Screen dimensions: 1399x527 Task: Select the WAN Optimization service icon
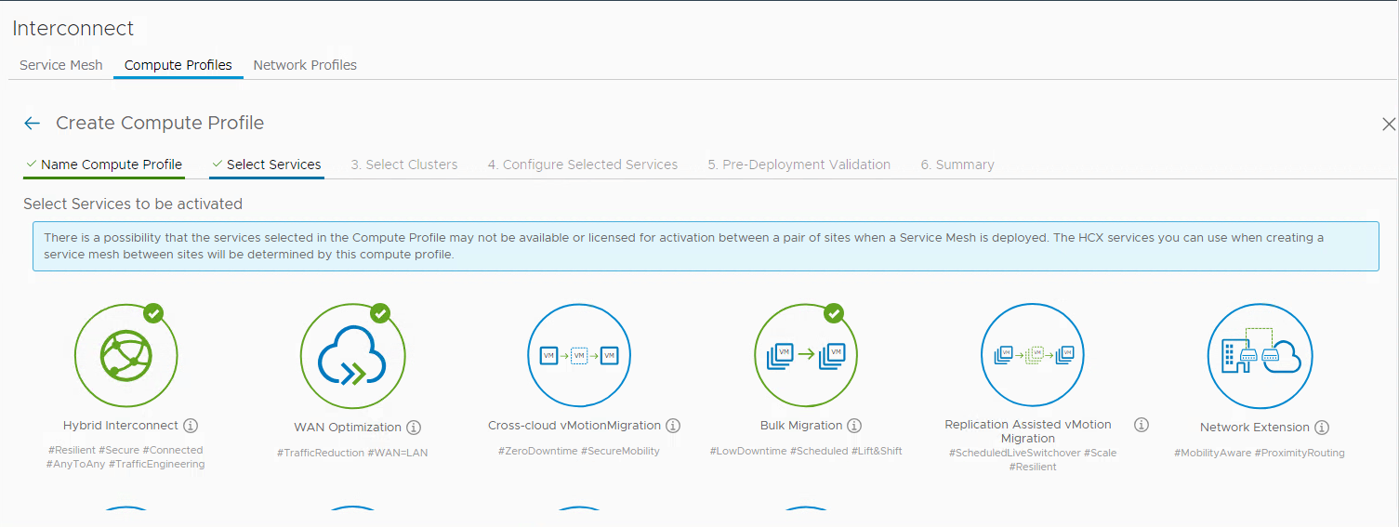coord(352,356)
